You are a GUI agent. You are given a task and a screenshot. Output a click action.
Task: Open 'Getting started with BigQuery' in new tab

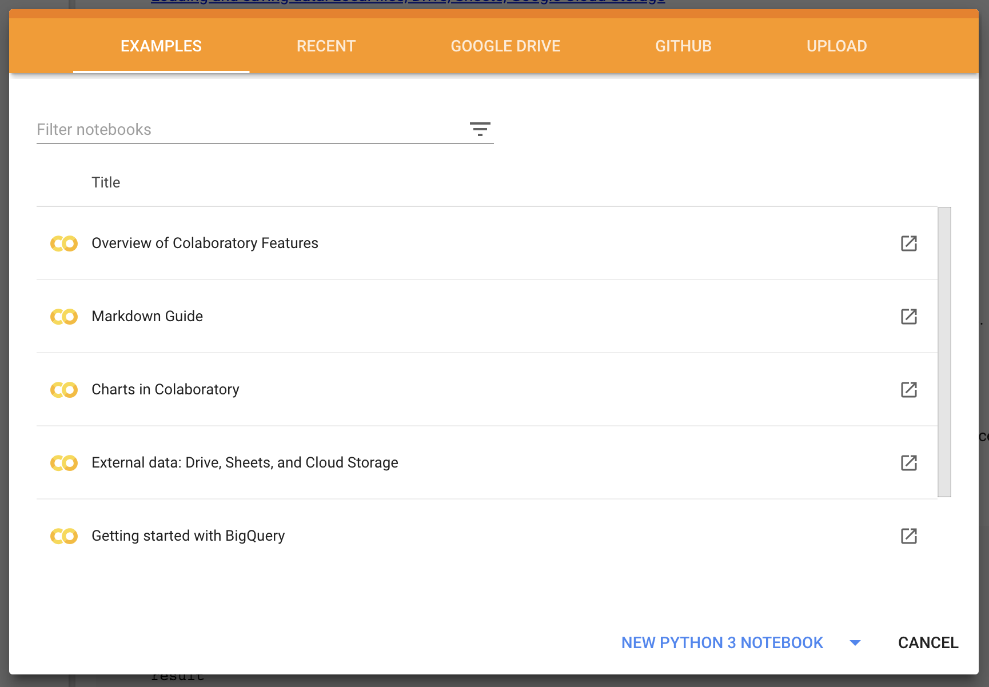[x=909, y=536]
